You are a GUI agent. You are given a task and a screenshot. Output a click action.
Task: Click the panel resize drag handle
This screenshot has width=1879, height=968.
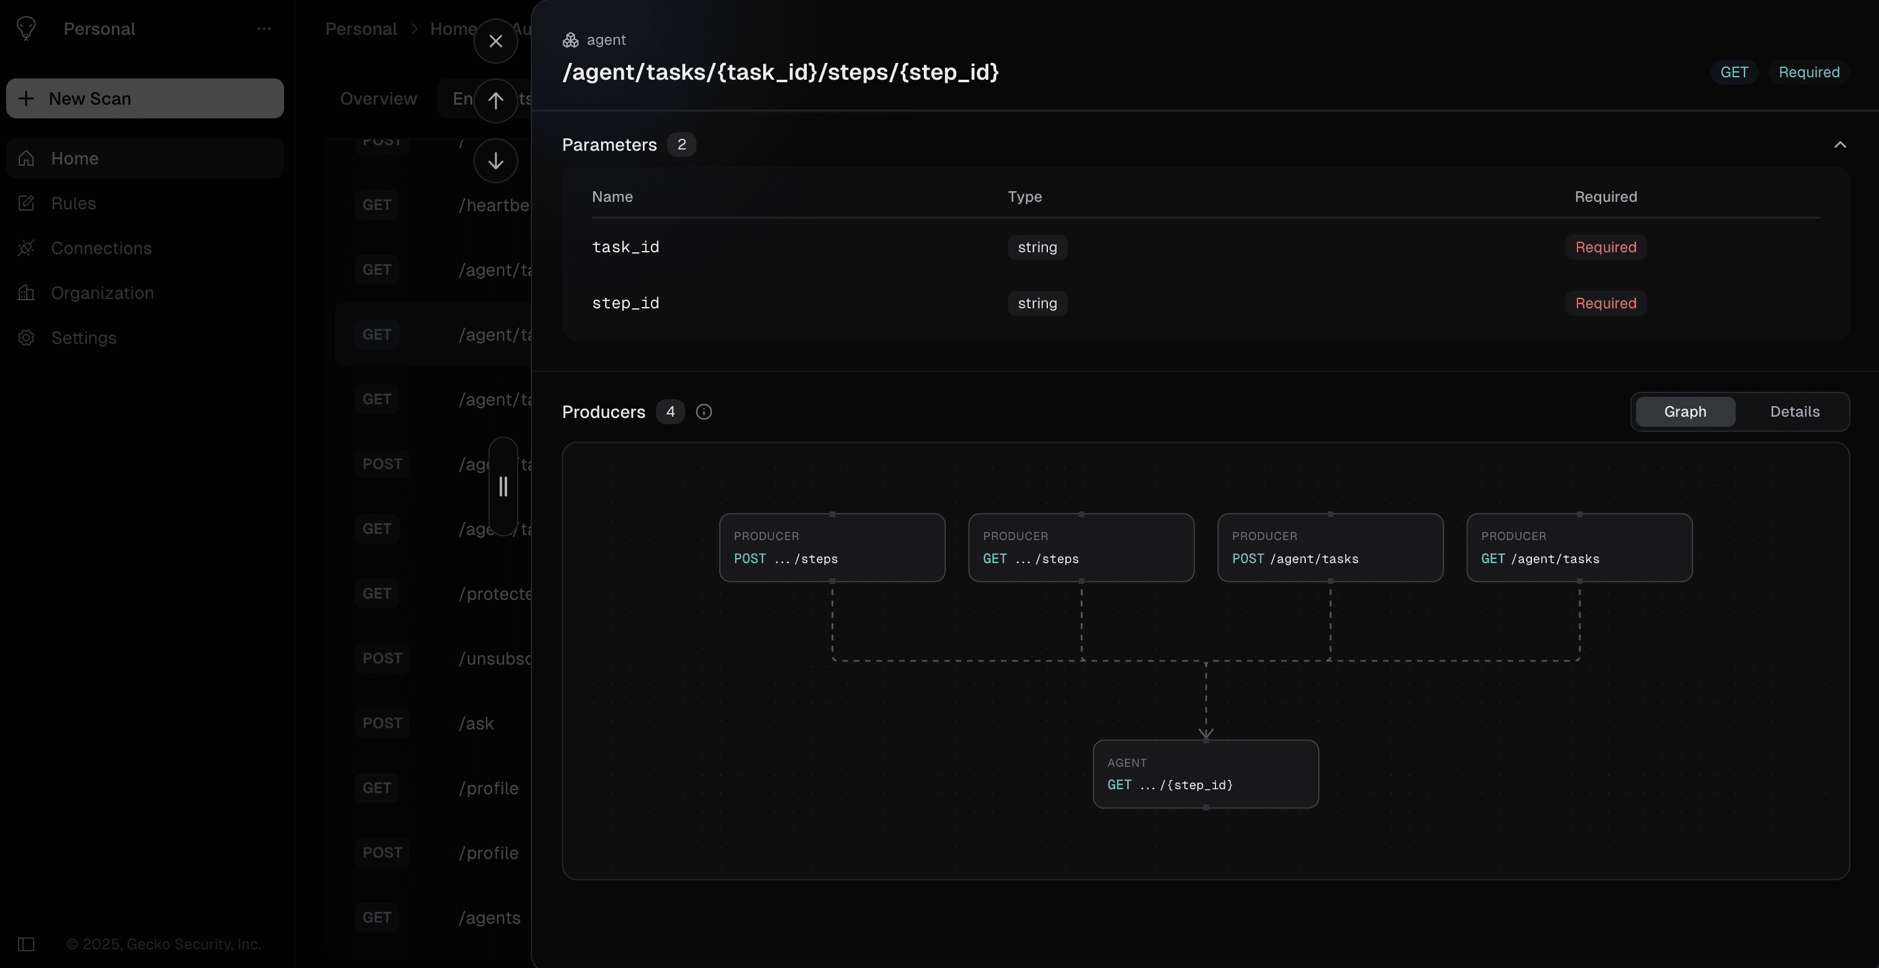pyautogui.click(x=503, y=486)
